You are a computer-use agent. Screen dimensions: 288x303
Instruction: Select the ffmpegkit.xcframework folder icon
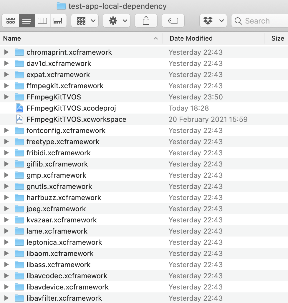click(x=19, y=86)
